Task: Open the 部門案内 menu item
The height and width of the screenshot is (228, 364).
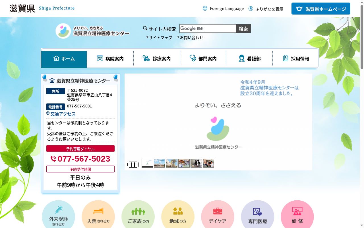Action: pyautogui.click(x=203, y=58)
